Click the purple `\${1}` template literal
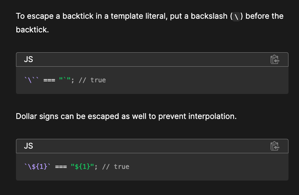Image resolution: width=299 pixels, height=195 pixels. 37,167
